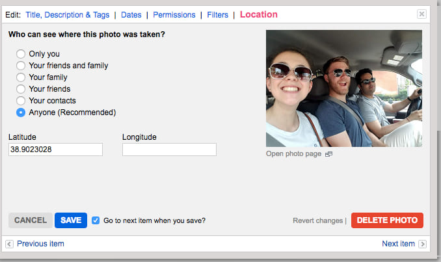Uncheck Go to next item when you save
Screen dimensions: 441x262
[x=96, y=220]
